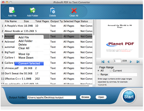Click the Browse button
Image resolution: width=144 pixels, height=111 pixels.
(x=85, y=97)
